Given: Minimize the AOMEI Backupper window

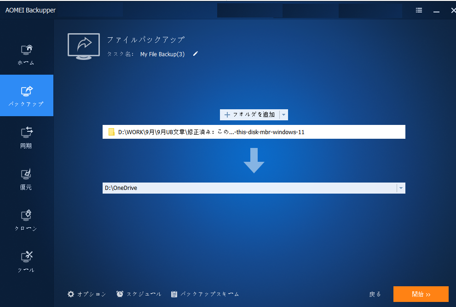Looking at the screenshot, I should [x=436, y=11].
